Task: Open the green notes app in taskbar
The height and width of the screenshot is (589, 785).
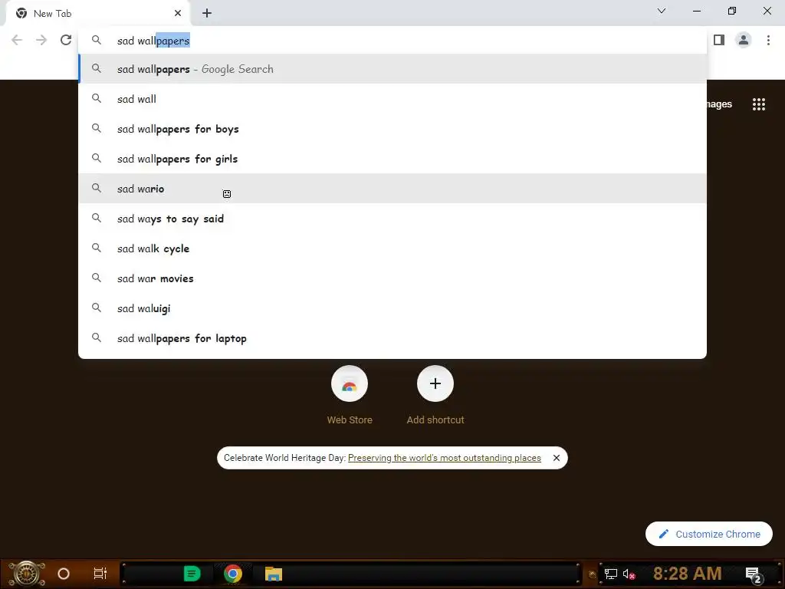Action: (x=192, y=574)
